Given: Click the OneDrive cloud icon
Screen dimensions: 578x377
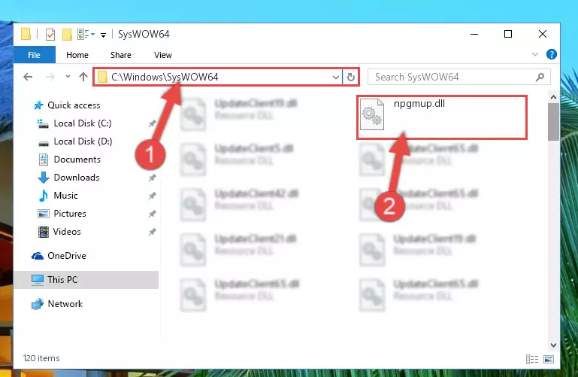Looking at the screenshot, I should point(38,256).
